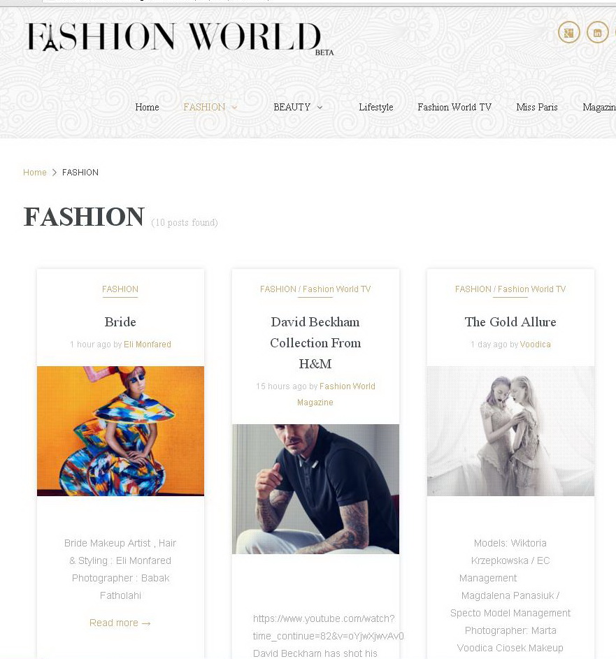Open the Bride post title
The height and width of the screenshot is (659, 616).
click(x=120, y=322)
